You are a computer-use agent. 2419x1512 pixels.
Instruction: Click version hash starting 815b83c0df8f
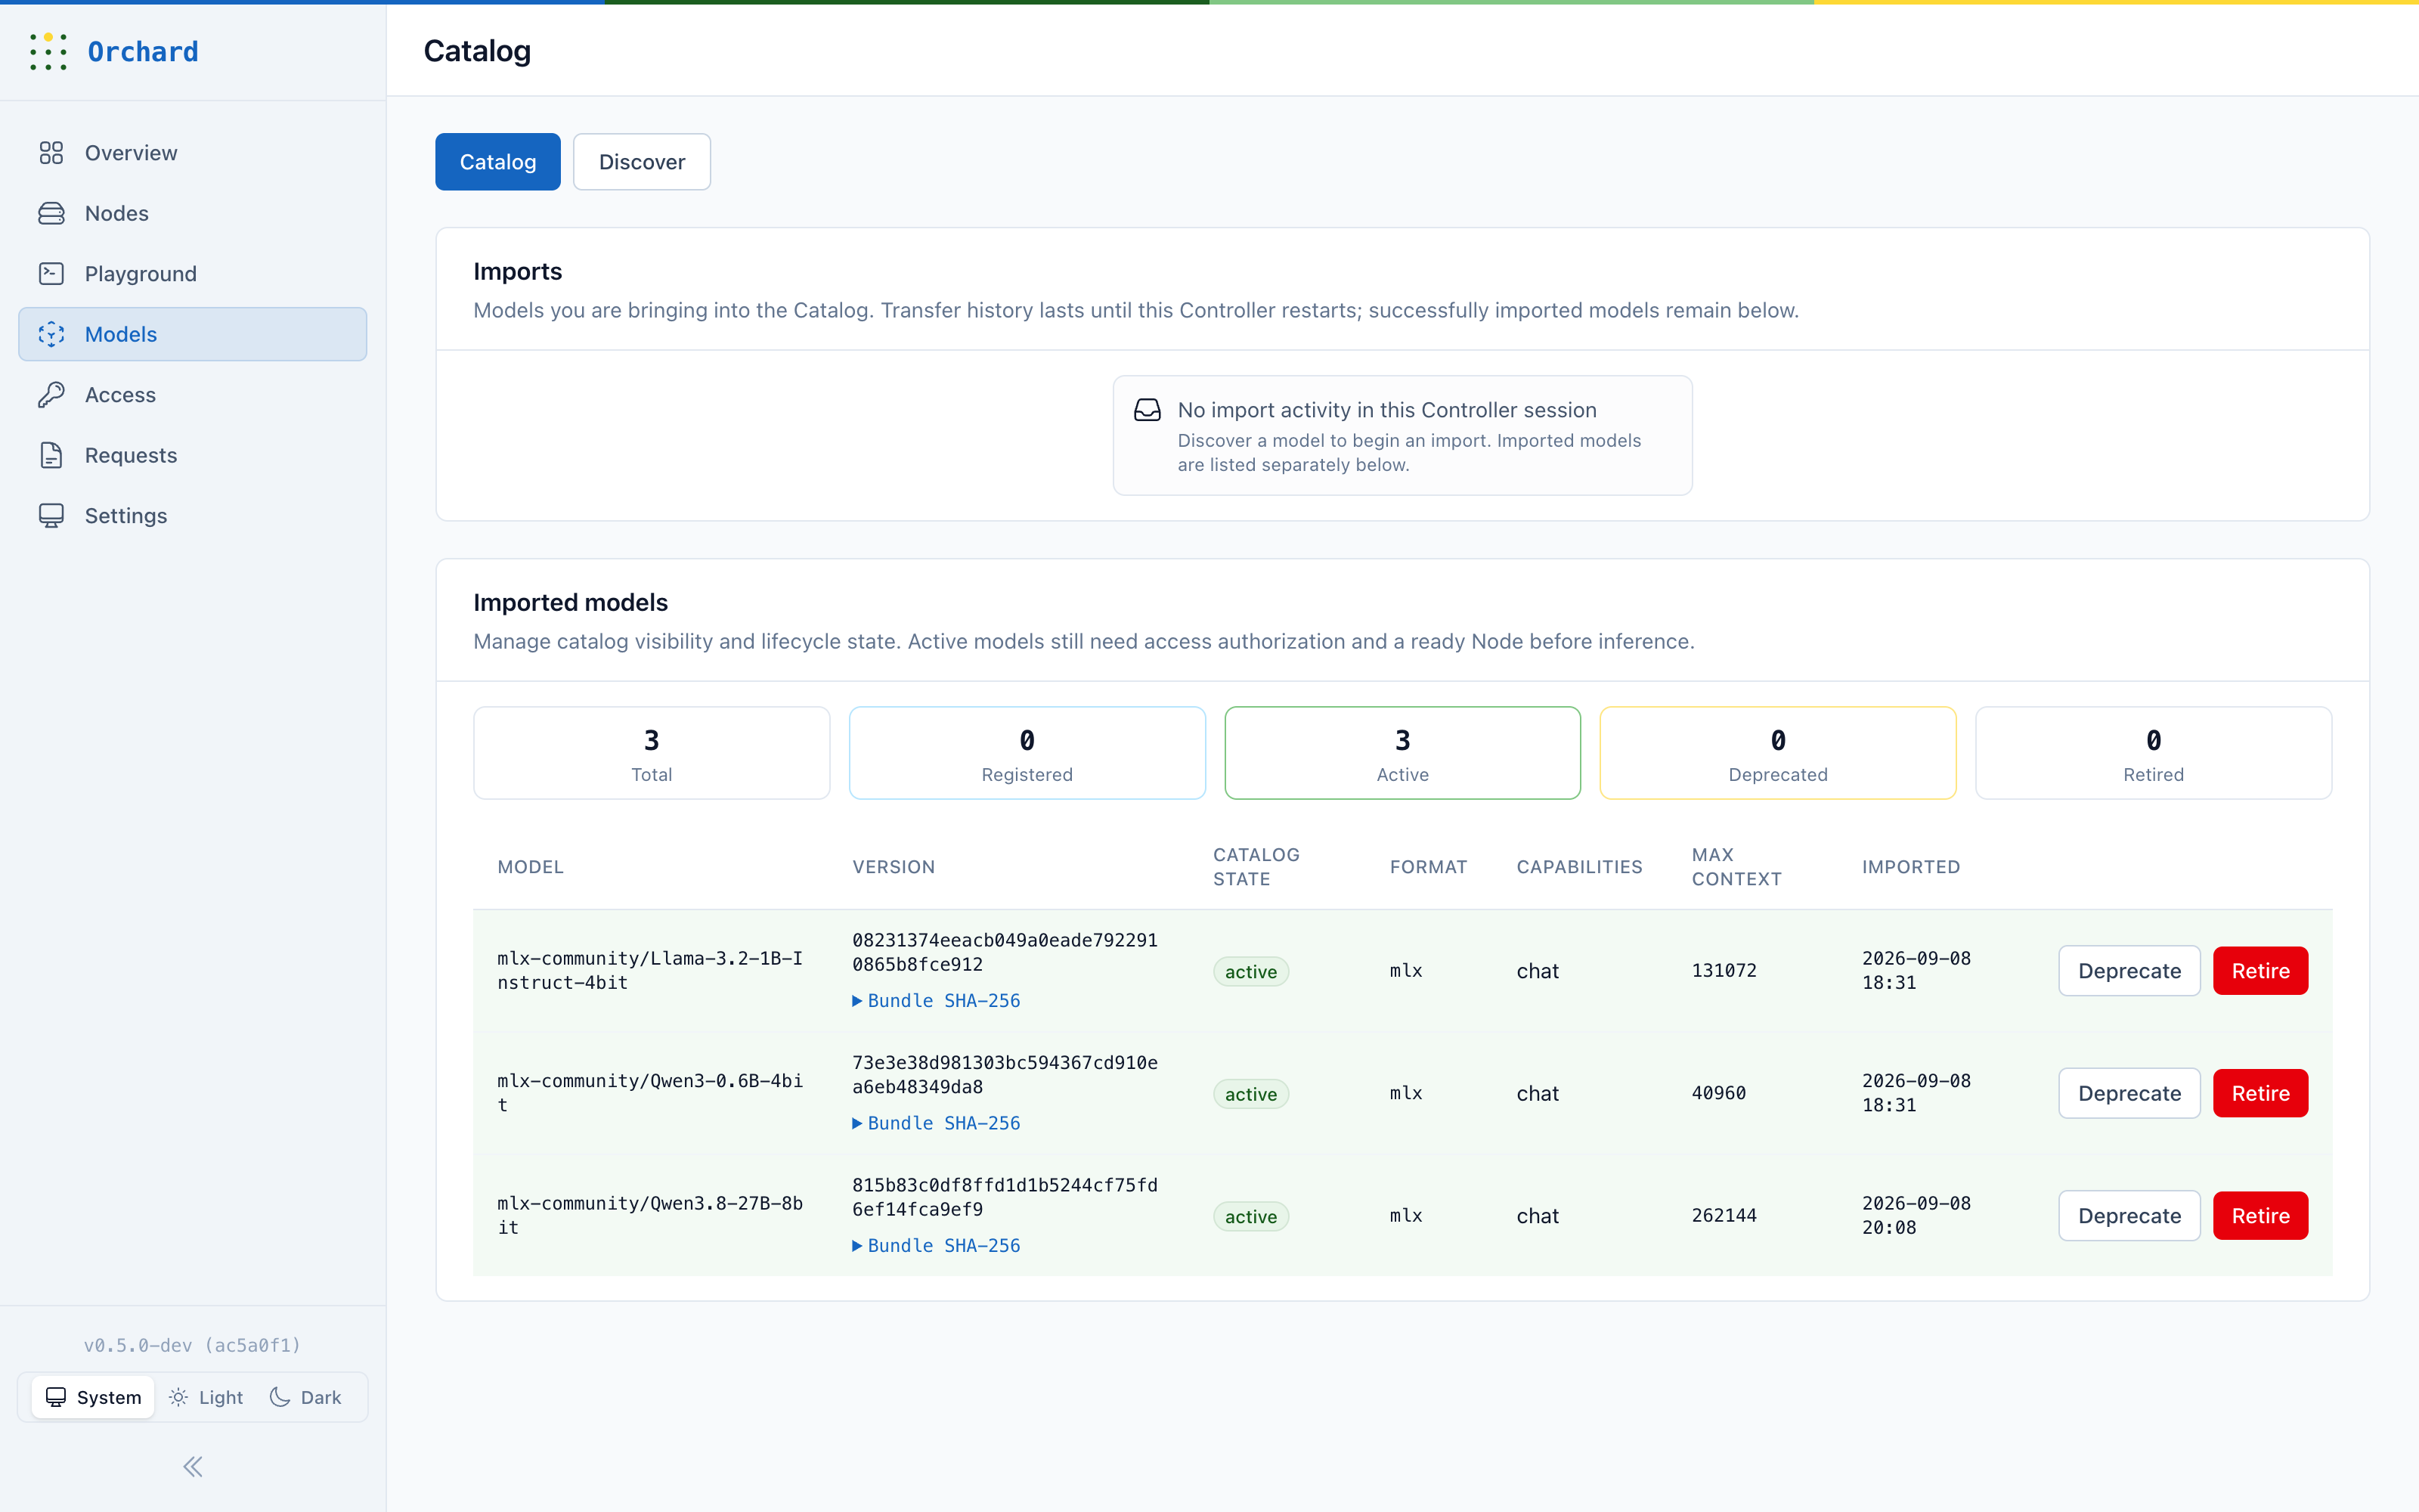(1005, 1197)
